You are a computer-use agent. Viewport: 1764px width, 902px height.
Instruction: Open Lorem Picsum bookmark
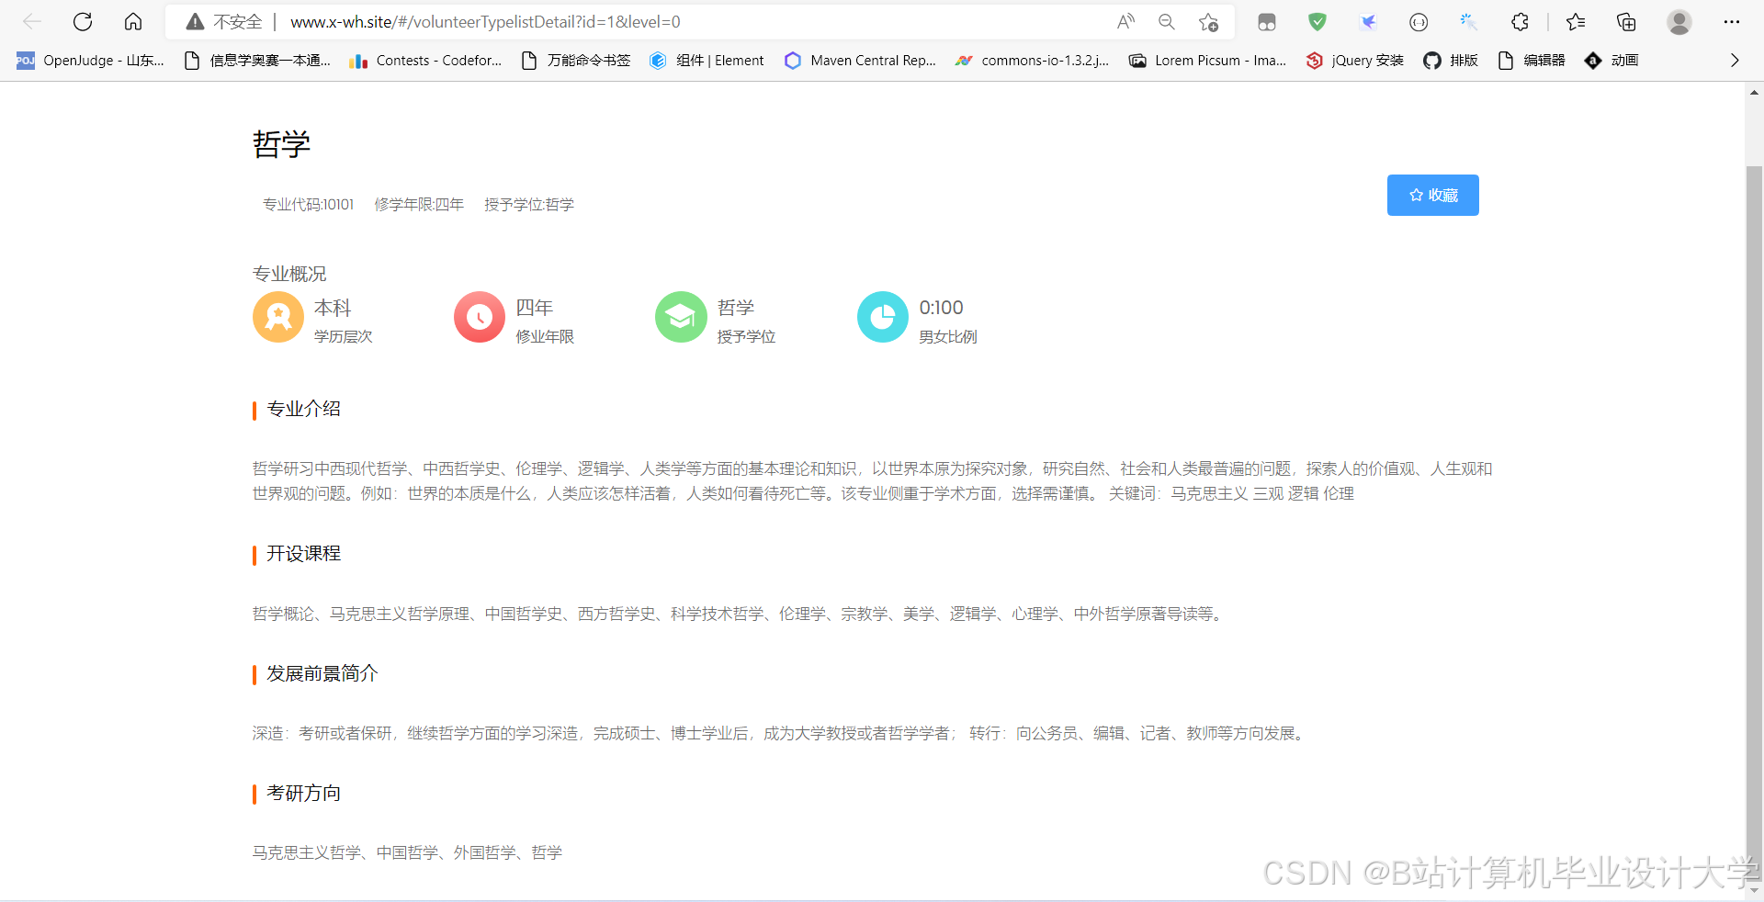pyautogui.click(x=1207, y=61)
